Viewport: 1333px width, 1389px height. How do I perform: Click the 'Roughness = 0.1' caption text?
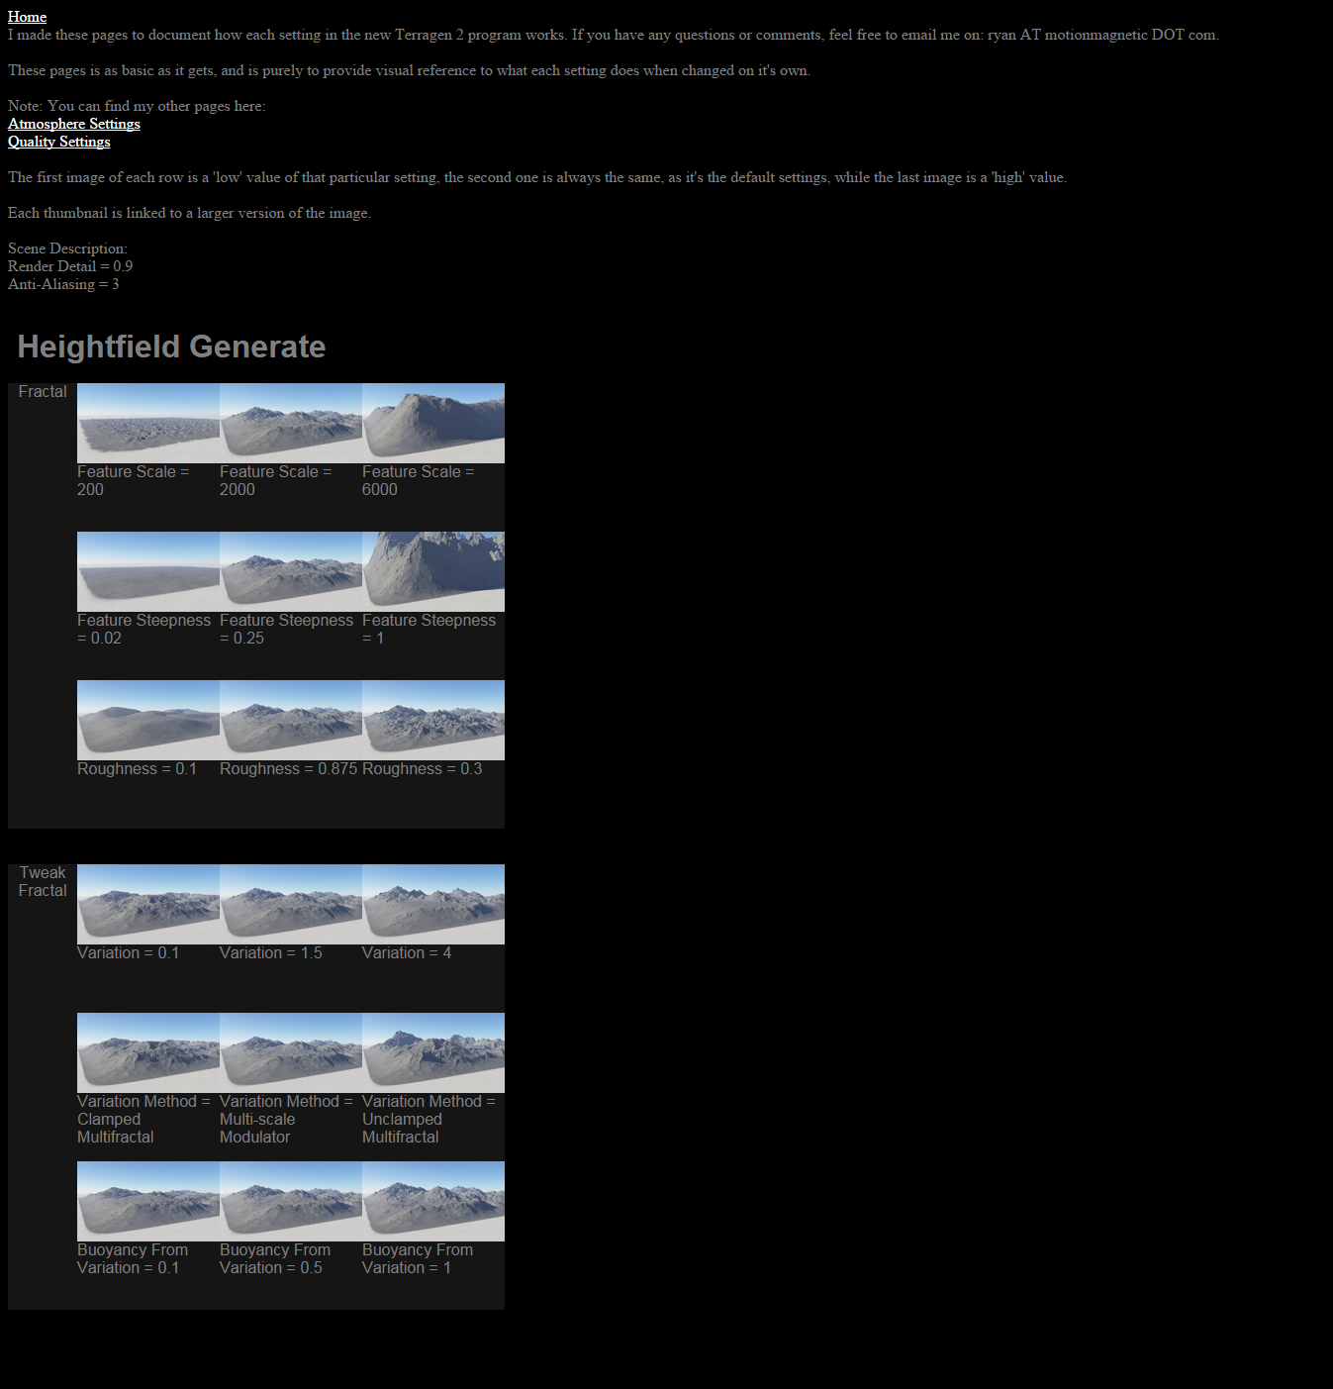tap(137, 769)
